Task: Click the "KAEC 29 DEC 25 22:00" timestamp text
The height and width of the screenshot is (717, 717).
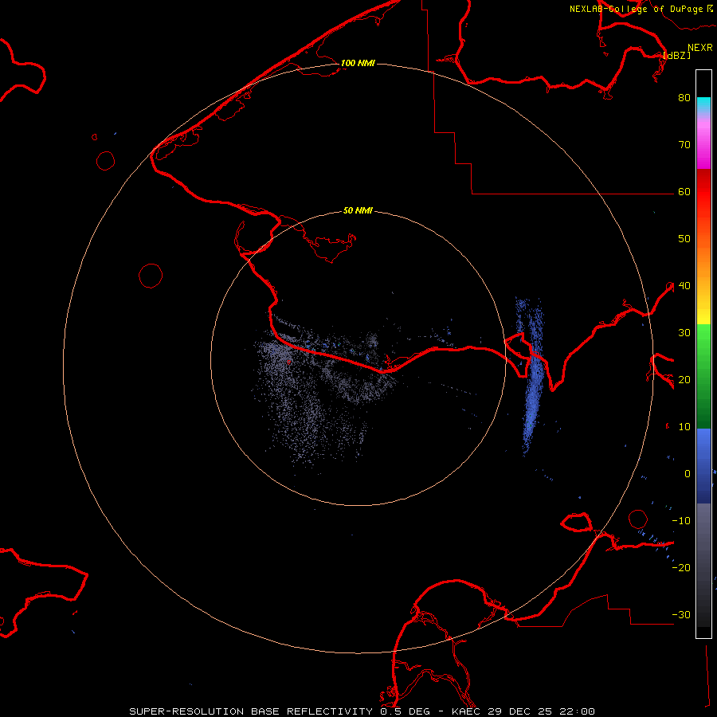Action: point(523,711)
